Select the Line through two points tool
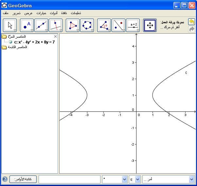This screenshot has height=186, width=197. 41,25
